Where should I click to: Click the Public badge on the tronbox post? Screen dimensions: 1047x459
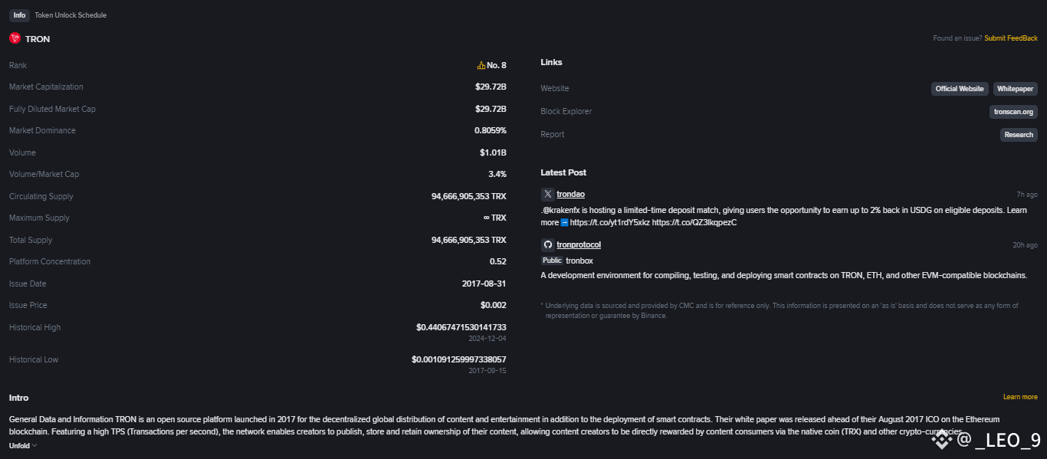(x=552, y=261)
